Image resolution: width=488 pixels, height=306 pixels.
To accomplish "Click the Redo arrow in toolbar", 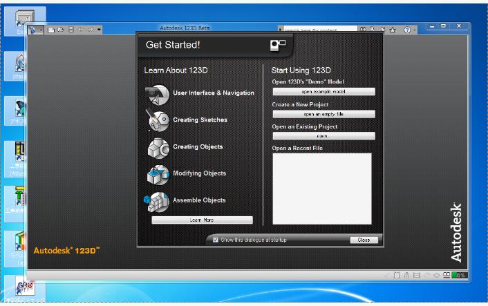I will coord(91,30).
